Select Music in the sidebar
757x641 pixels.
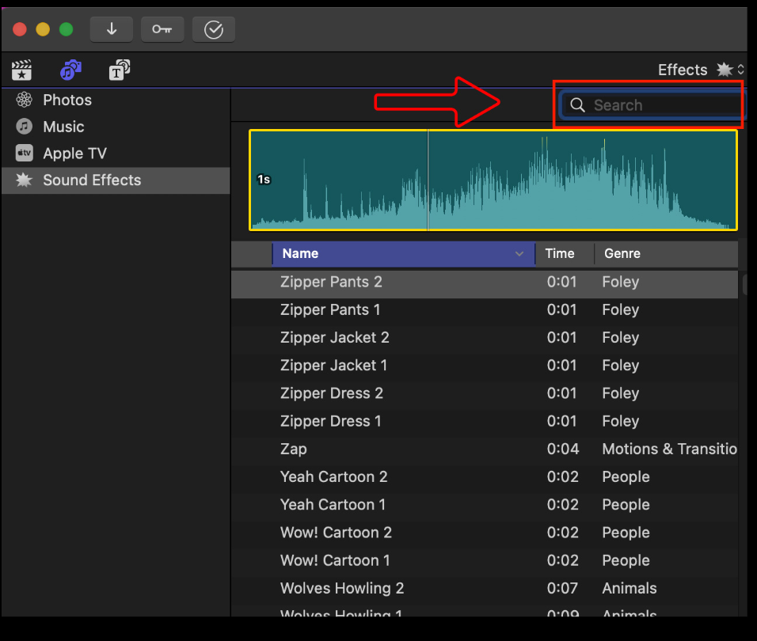click(x=116, y=127)
